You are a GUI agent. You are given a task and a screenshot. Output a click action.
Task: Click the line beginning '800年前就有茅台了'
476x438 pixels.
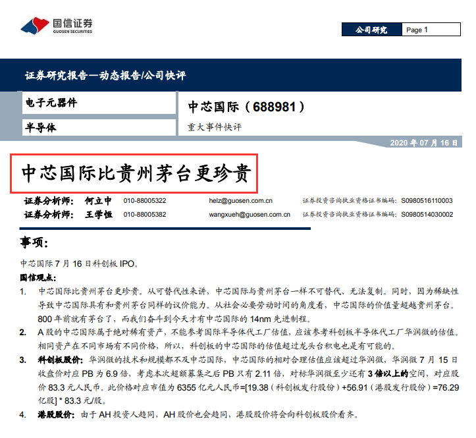[175, 319]
